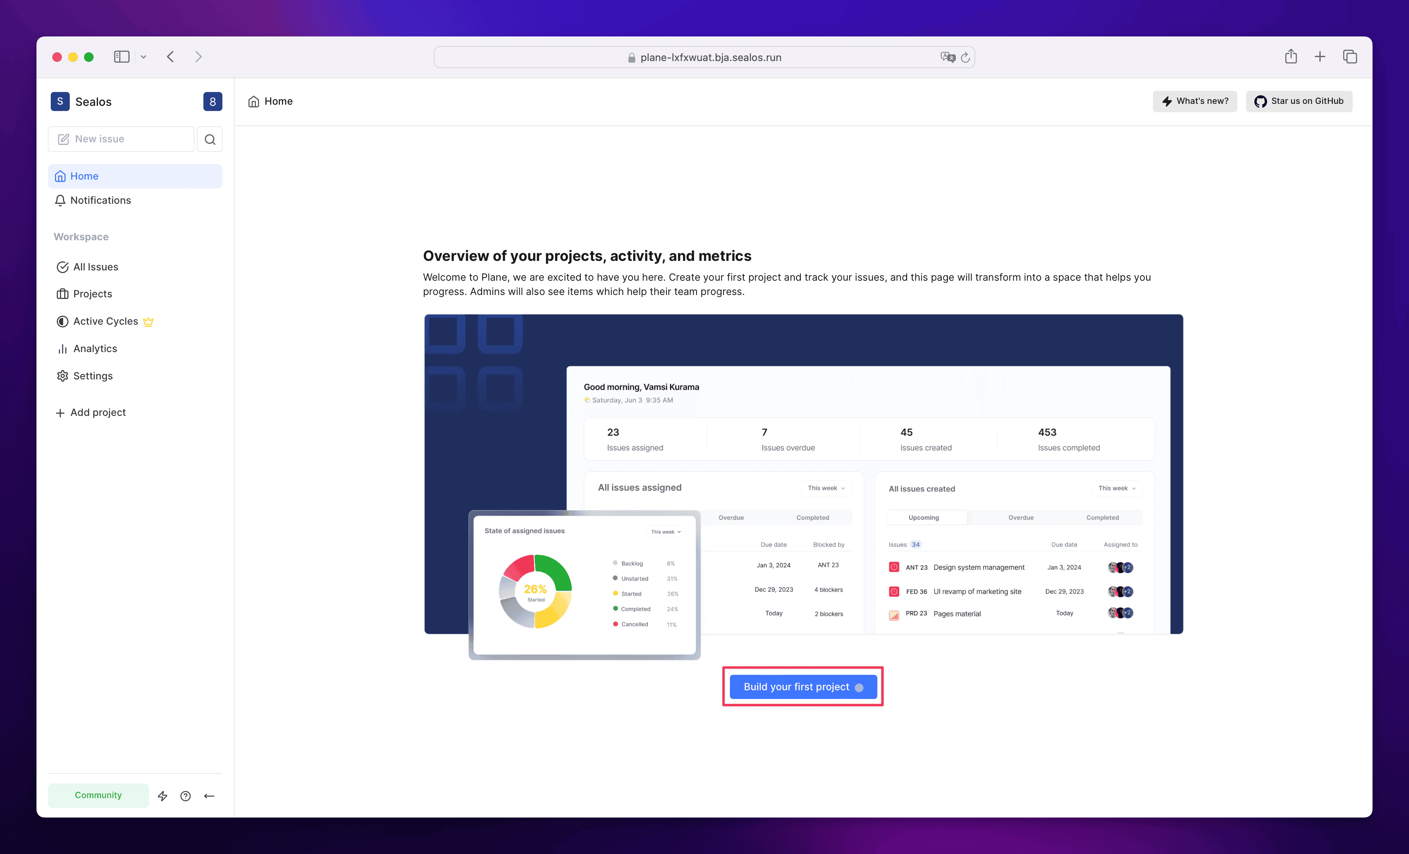Toggle the Safari sidebar panel button
1409x854 pixels.
pos(121,57)
